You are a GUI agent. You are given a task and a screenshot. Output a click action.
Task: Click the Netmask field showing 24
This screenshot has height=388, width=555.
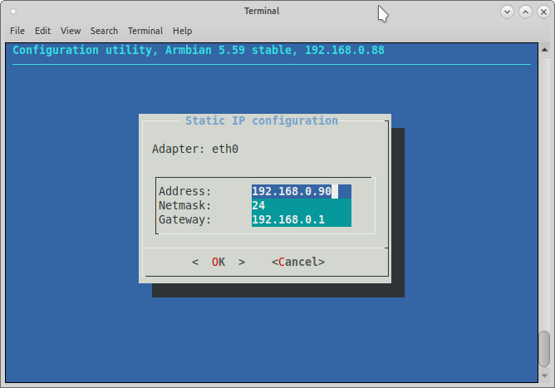click(302, 205)
